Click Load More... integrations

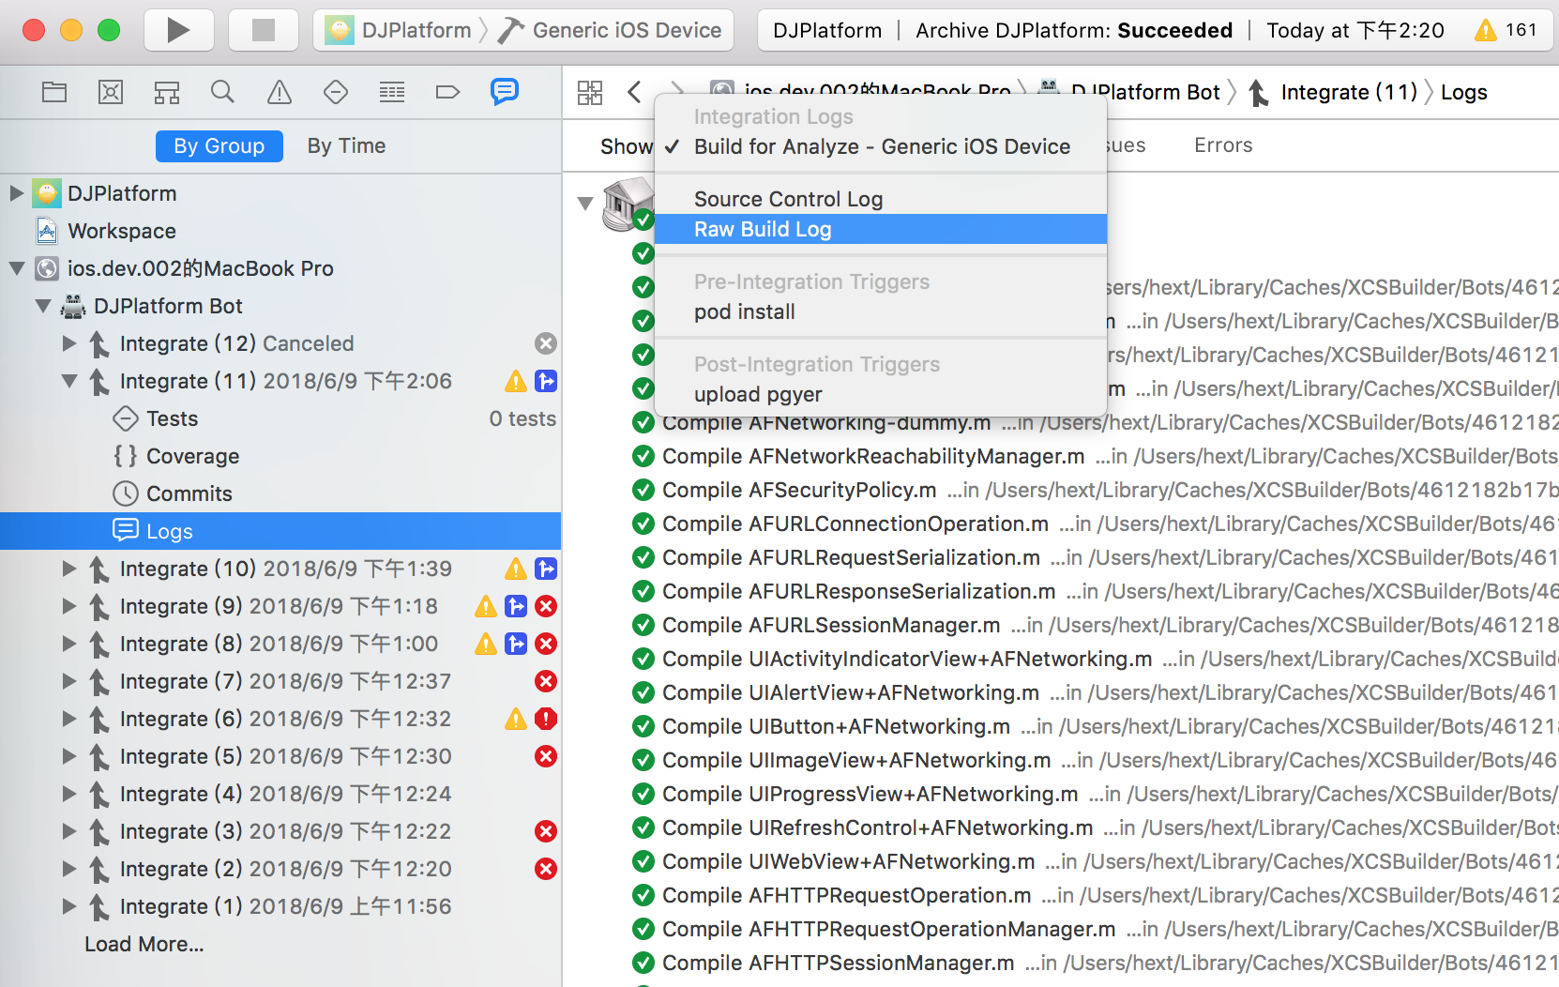click(x=144, y=944)
